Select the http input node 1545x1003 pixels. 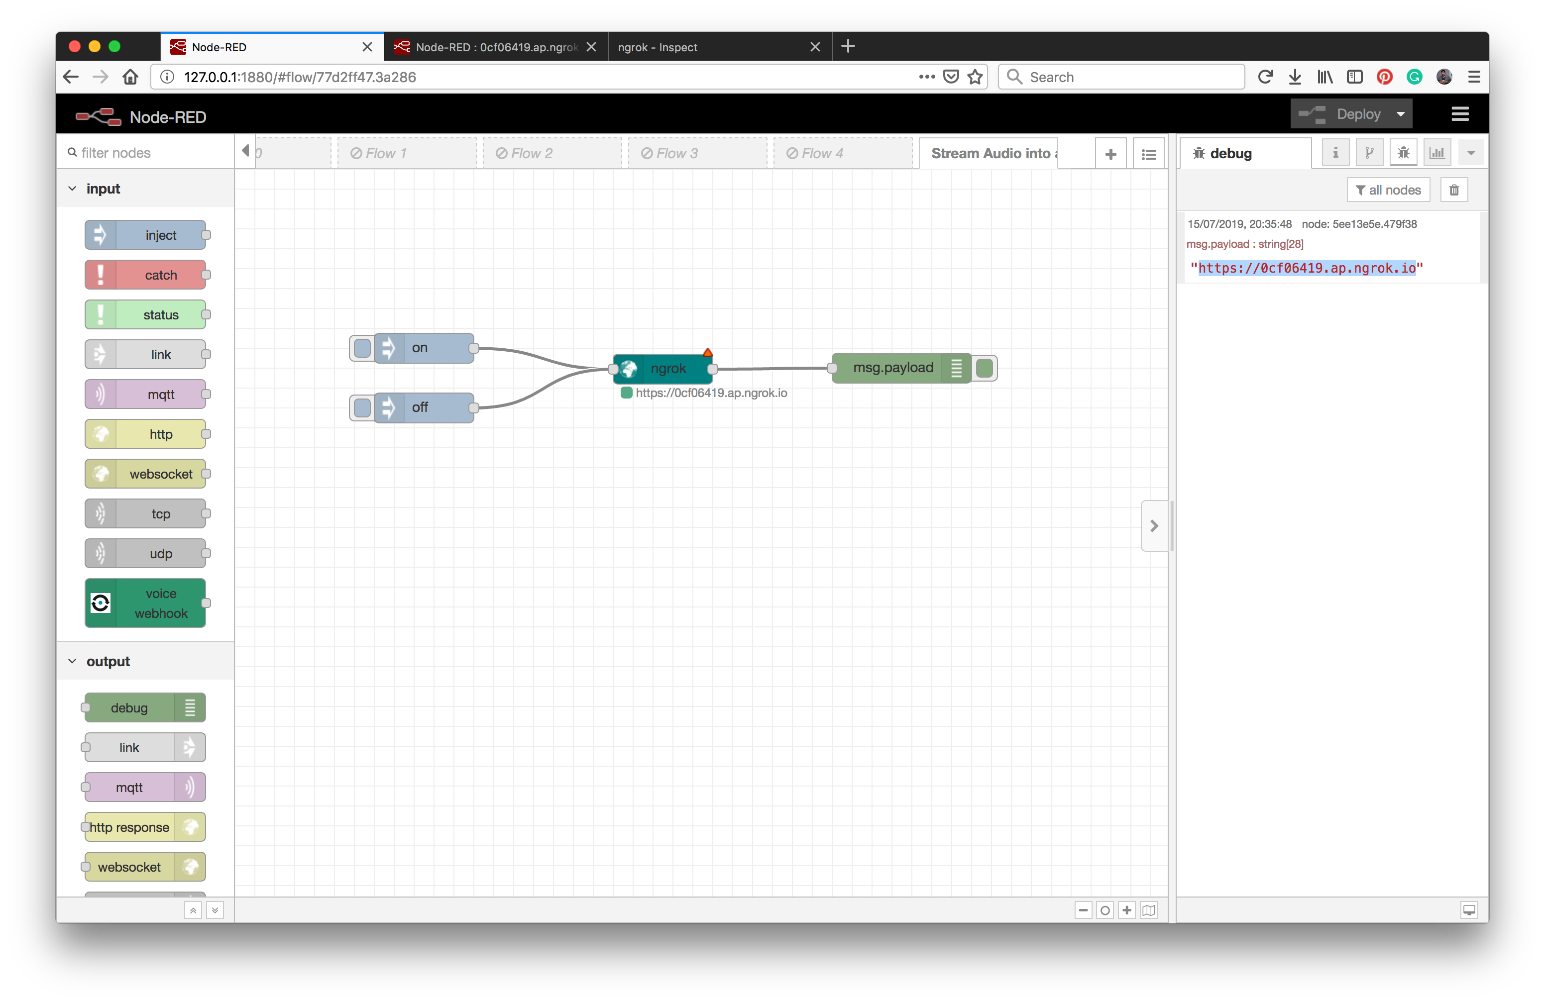pos(145,434)
